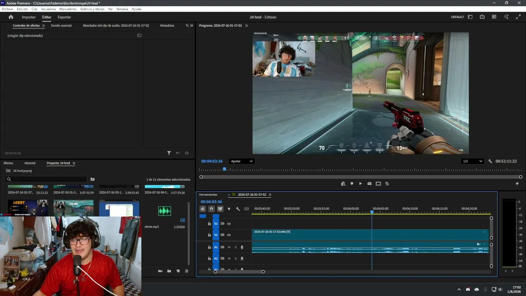Image resolution: width=526 pixels, height=296 pixels.
Task: Open the Secuencia menu
Action: 48,9
